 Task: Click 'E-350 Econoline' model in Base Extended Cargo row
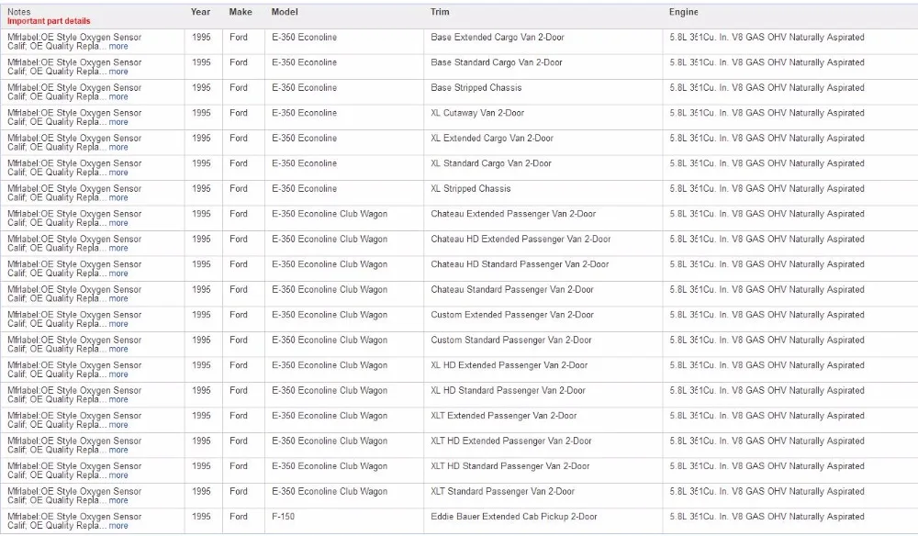pyautogui.click(x=305, y=37)
